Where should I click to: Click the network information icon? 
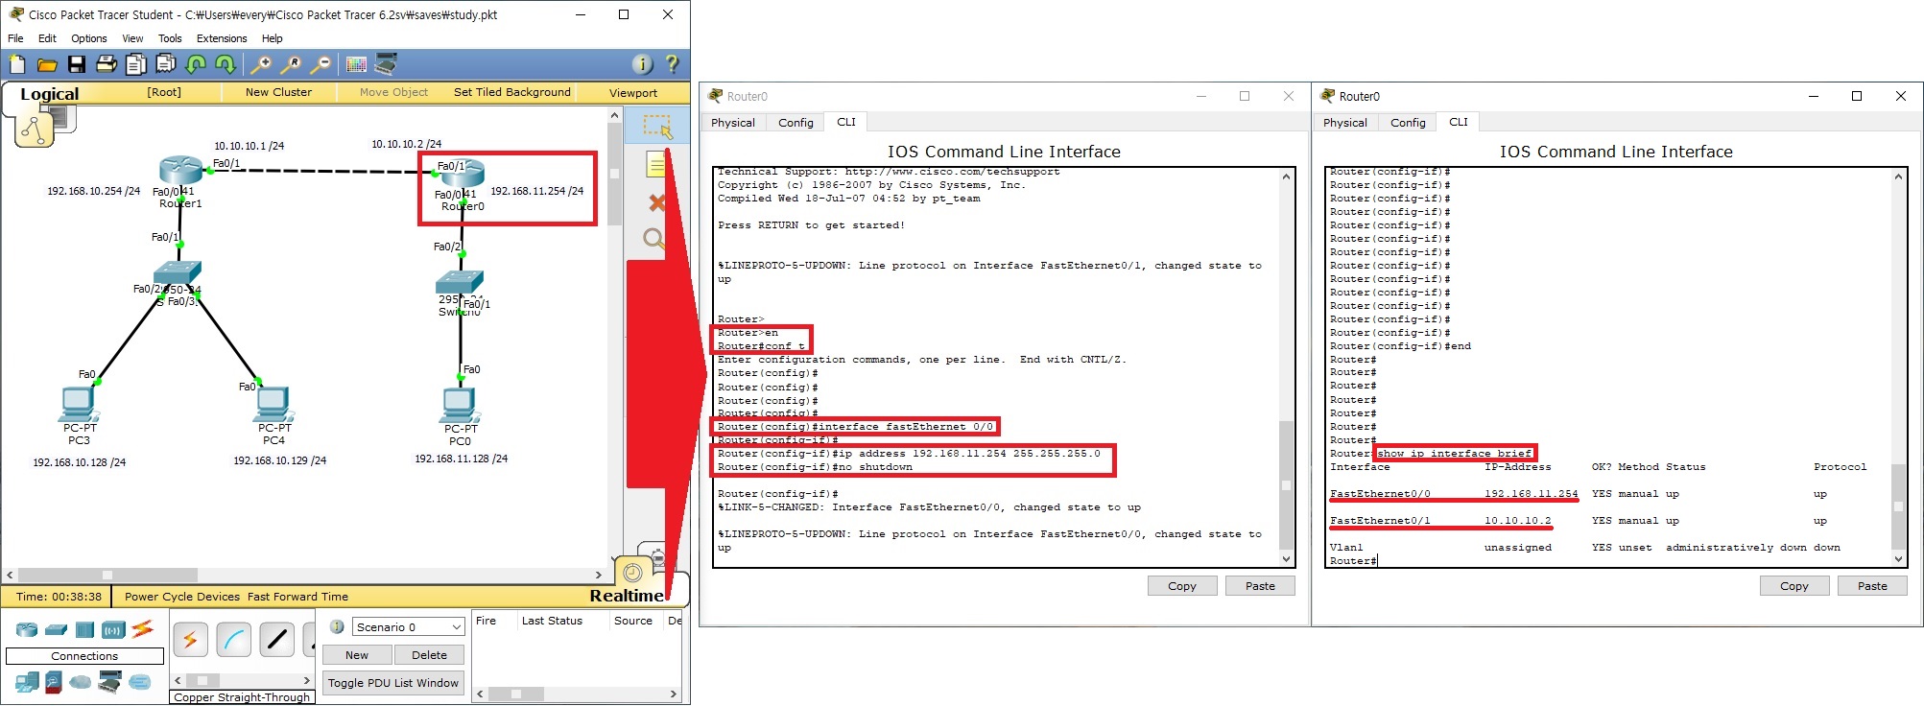pos(642,64)
